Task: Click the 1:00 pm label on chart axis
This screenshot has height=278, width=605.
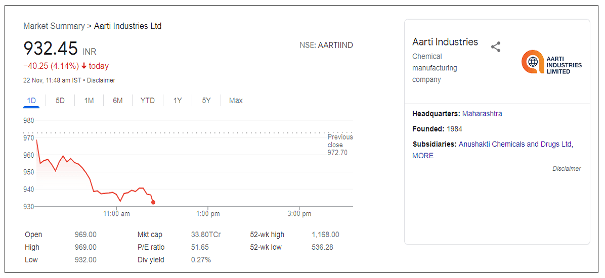Action: click(208, 214)
